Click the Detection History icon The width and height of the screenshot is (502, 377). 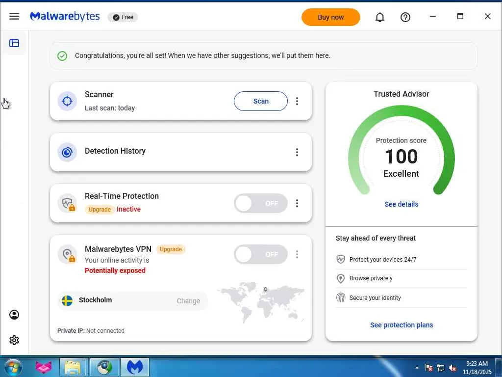[x=67, y=152]
